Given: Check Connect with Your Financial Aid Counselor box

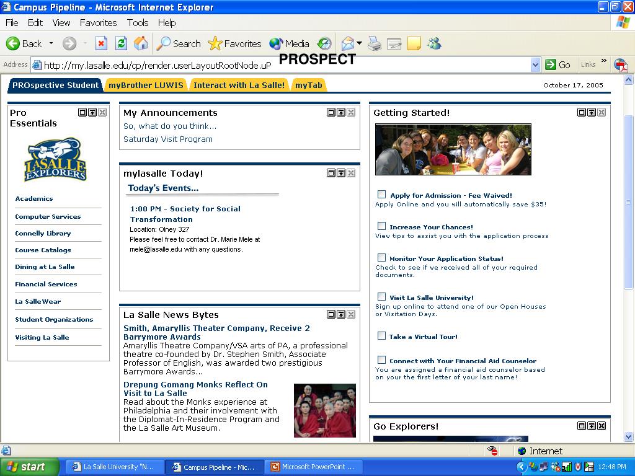Looking at the screenshot, I should point(381,360).
